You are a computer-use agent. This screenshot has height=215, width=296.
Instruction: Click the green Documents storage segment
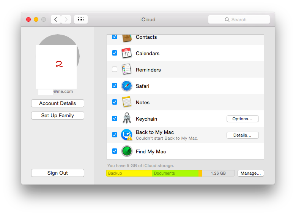click(175, 173)
